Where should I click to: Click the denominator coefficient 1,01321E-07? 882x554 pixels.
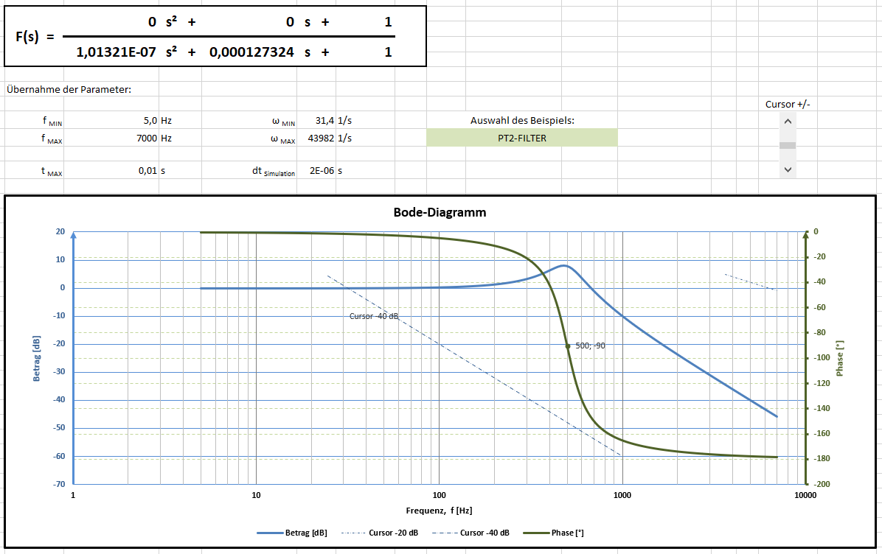[x=116, y=52]
